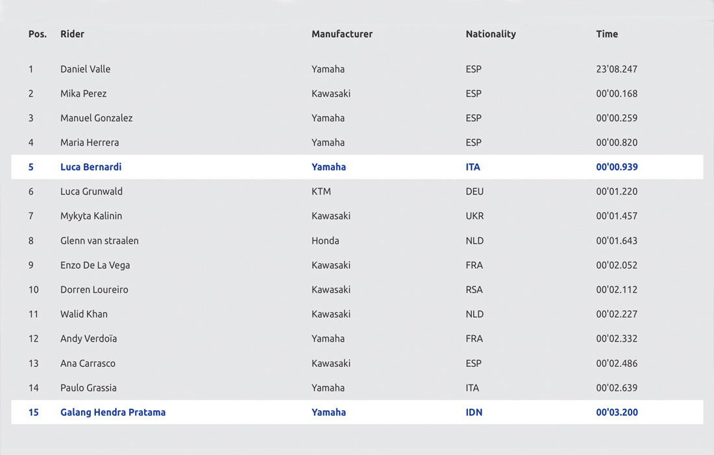Click the Honda manufacturer cell
Viewport: 714px width, 455px height.
tap(325, 240)
